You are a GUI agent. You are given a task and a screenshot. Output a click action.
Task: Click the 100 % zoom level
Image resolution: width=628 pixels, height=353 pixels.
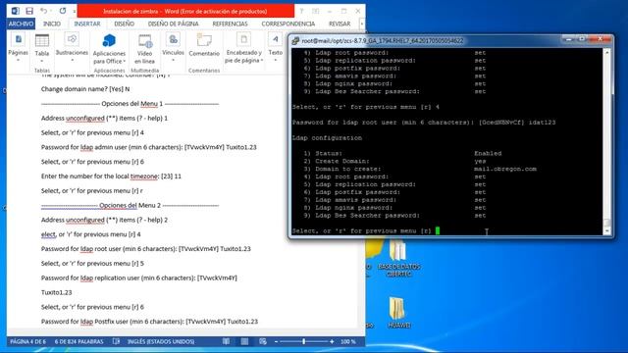348,341
